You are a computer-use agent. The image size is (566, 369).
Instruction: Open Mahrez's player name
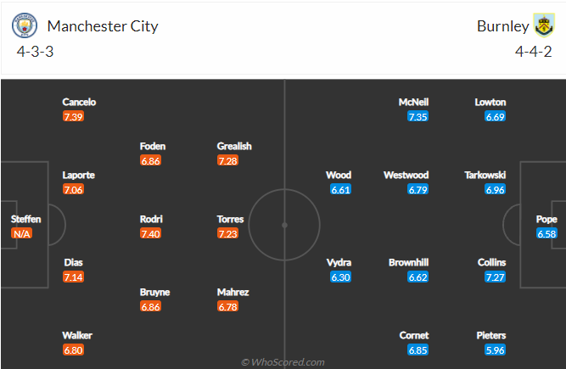click(x=233, y=292)
